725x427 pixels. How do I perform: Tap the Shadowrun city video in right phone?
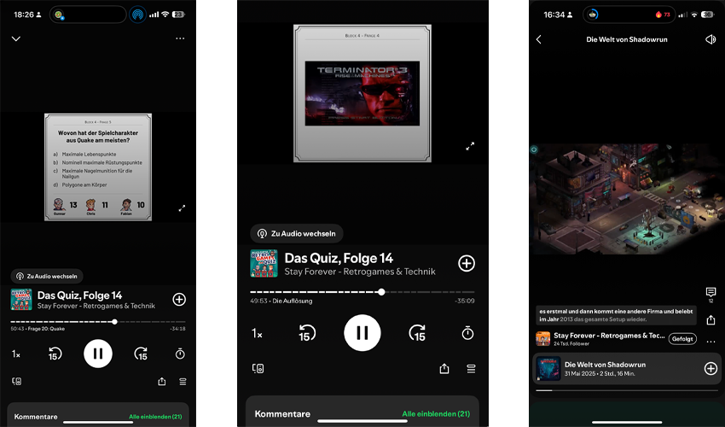[x=627, y=199]
